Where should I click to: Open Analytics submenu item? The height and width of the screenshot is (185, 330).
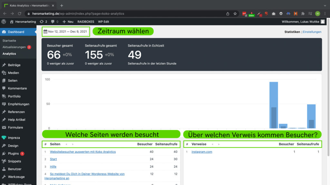point(9,54)
